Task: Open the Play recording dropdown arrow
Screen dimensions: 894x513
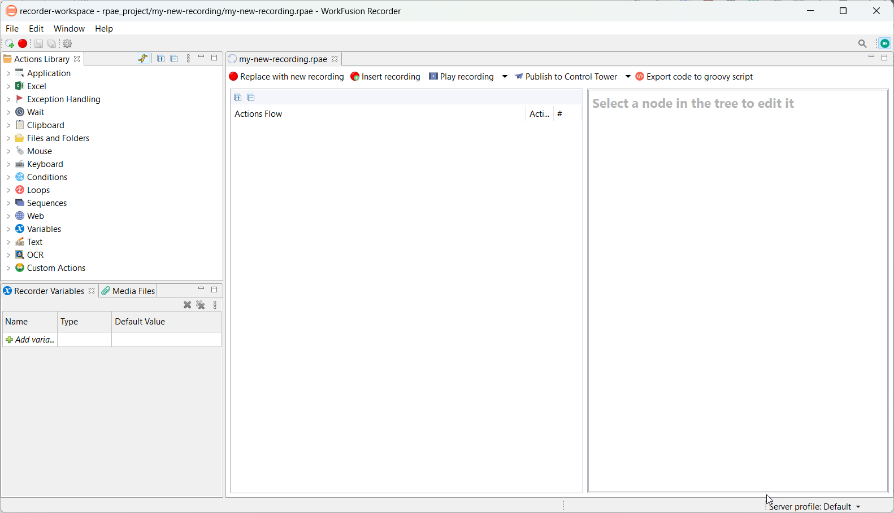Action: point(505,77)
